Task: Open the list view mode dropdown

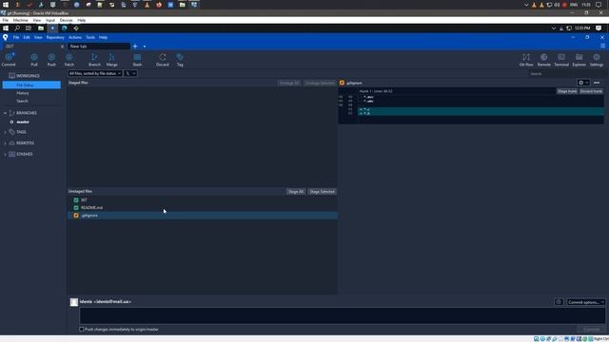Action: coord(130,73)
